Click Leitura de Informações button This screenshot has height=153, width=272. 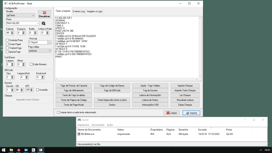150,95
